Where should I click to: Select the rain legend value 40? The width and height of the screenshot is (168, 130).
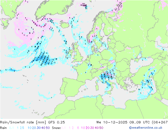[43, 128]
